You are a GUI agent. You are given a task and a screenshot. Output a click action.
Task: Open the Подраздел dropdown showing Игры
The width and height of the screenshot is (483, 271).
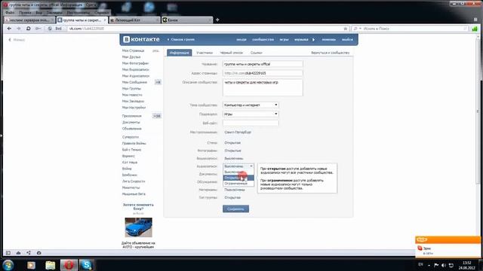tap(251, 114)
